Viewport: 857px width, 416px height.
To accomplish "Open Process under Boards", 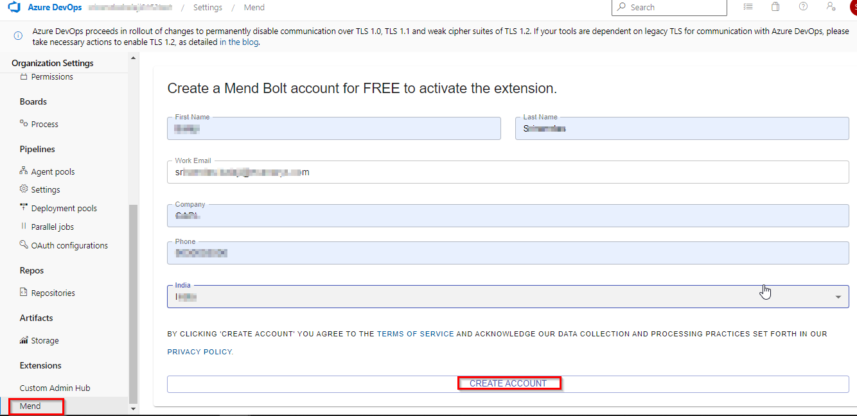I will 44,124.
